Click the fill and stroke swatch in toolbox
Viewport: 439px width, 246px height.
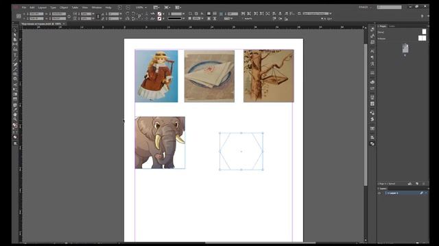coord(15,126)
